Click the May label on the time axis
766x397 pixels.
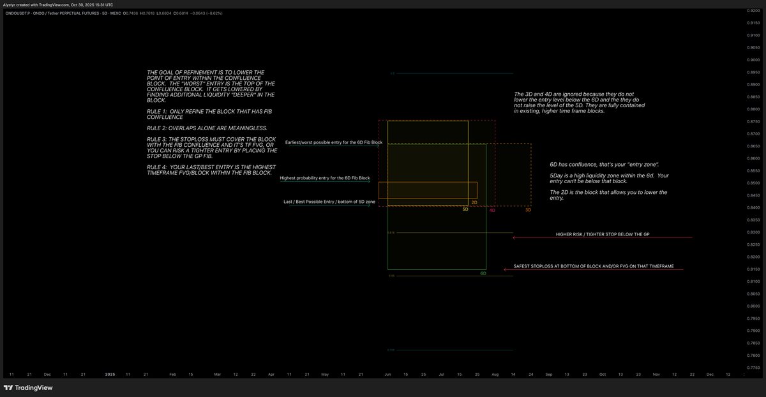[x=325, y=374]
